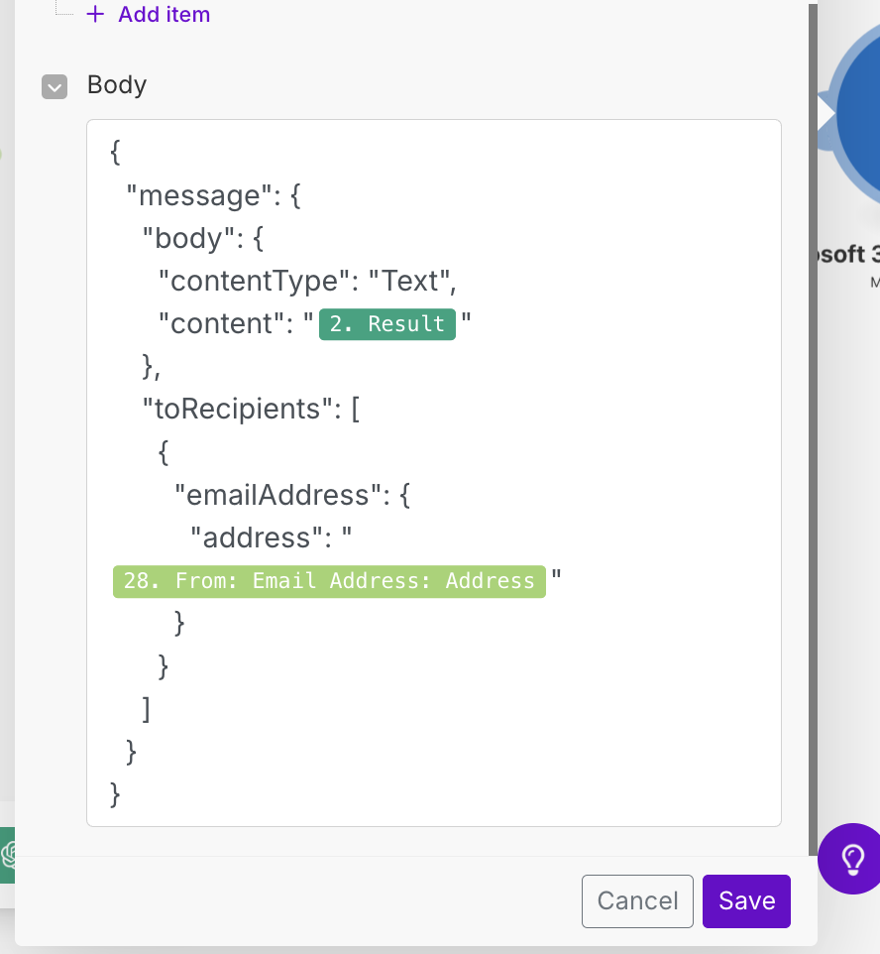Image resolution: width=880 pixels, height=954 pixels.
Task: Cancel the module dialog
Action: click(637, 900)
